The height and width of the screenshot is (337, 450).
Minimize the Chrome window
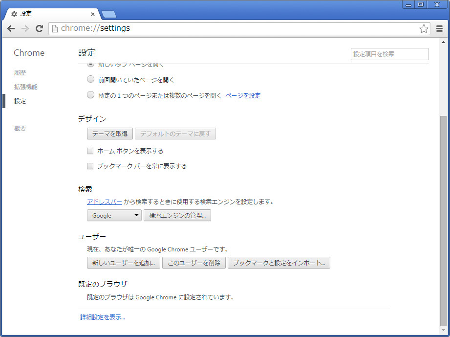coord(408,4)
